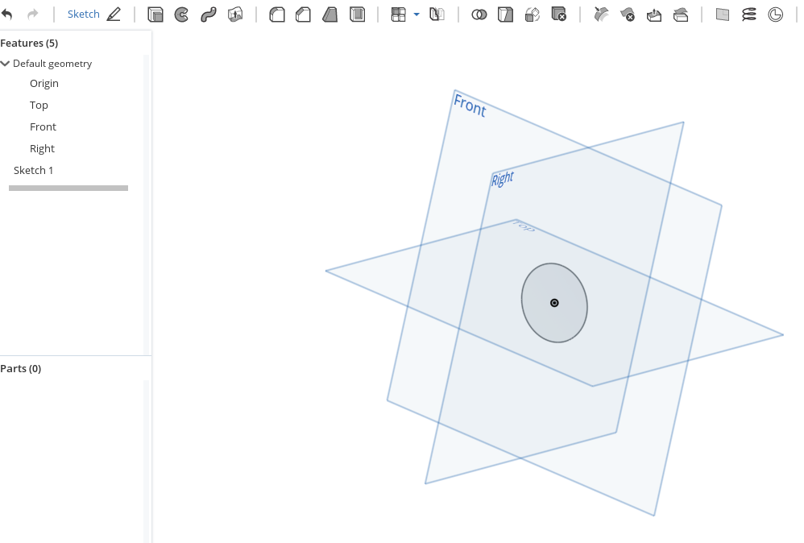Apply the Fillet tool
Screen dimensions: 804x543
(276, 15)
